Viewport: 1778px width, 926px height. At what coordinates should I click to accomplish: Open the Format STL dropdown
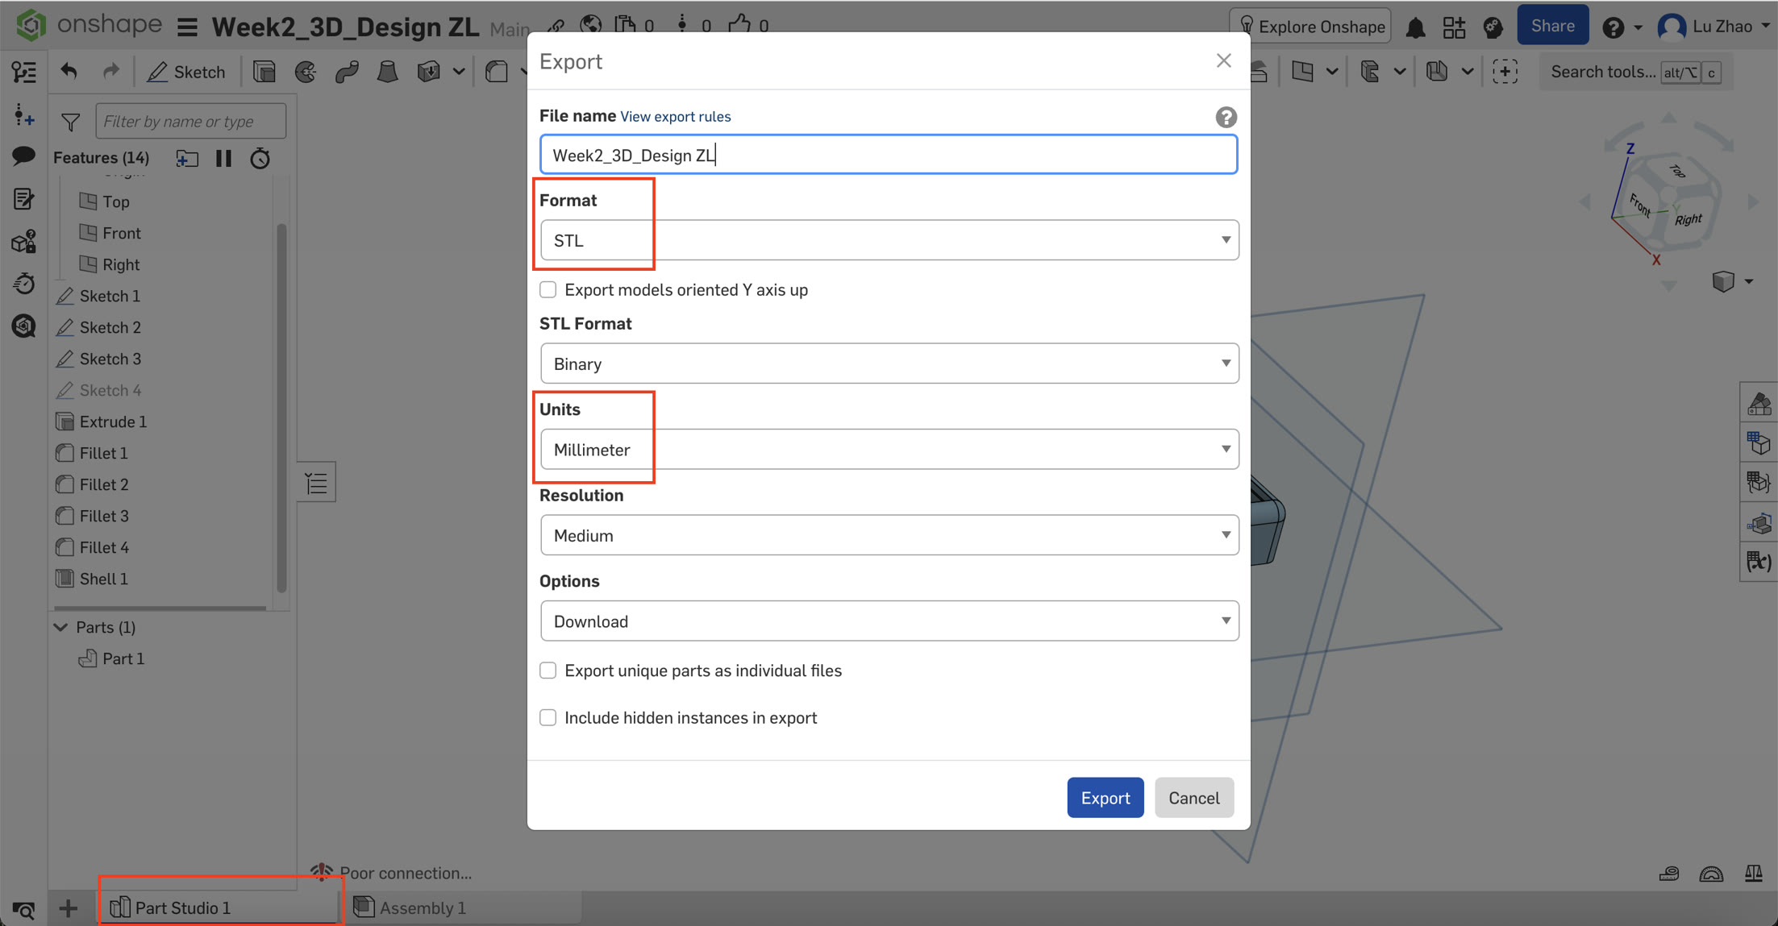(x=889, y=240)
